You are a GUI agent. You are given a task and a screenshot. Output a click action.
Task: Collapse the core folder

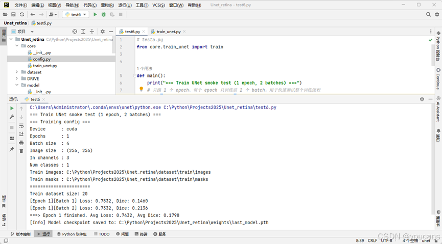click(x=17, y=46)
